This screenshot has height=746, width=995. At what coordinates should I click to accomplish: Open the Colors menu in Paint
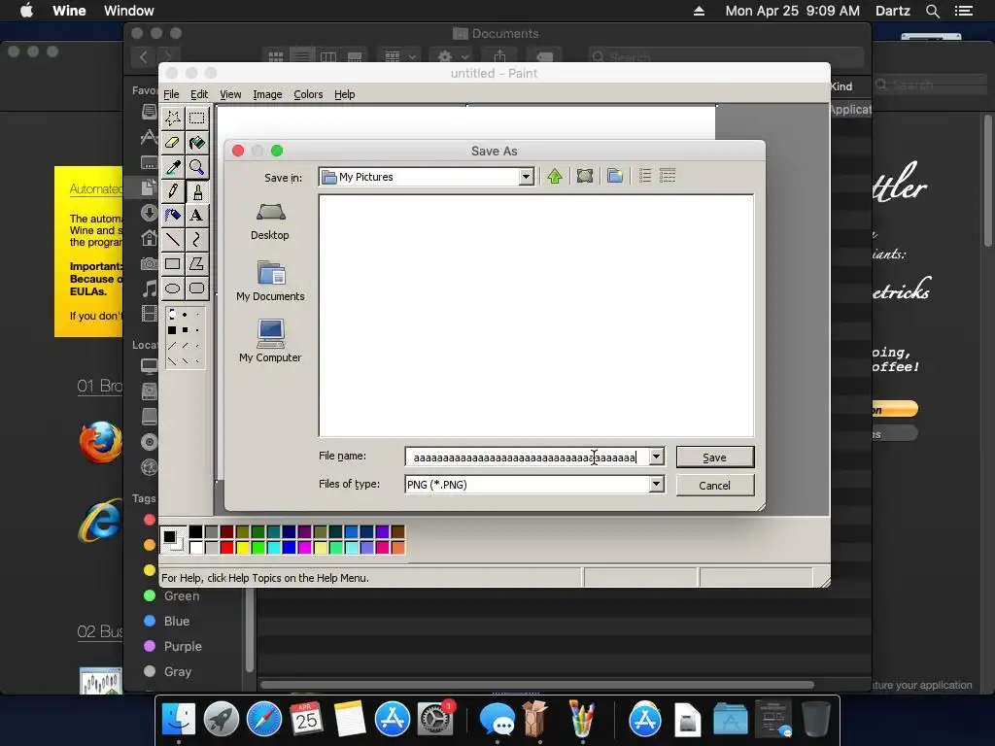pyautogui.click(x=308, y=94)
